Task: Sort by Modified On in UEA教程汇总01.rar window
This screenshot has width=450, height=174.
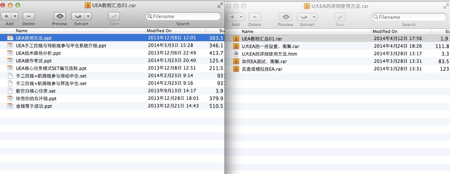Action: [x=159, y=31]
